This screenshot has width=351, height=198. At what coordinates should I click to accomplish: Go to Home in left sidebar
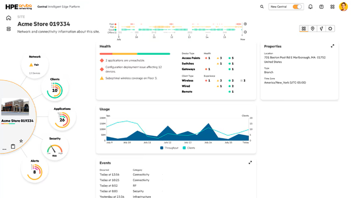tap(8, 18)
